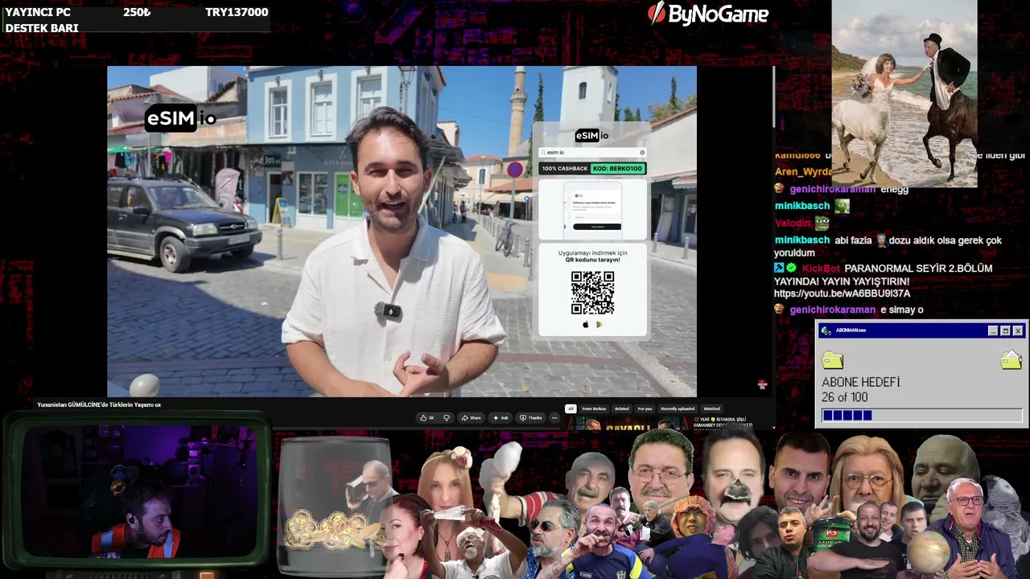Screen dimensions: 1030x579
Task: Click the eSIM.io watermark logo on the video
Action: point(181,119)
